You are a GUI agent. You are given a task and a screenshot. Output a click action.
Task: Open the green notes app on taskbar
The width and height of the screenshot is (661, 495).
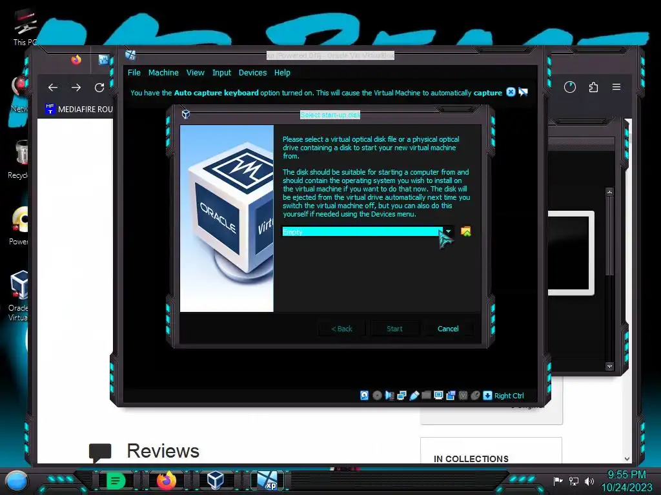click(116, 480)
